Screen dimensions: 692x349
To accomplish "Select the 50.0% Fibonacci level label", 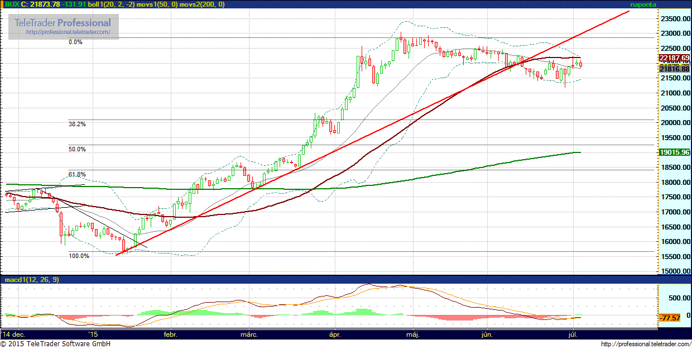I will pyautogui.click(x=77, y=149).
